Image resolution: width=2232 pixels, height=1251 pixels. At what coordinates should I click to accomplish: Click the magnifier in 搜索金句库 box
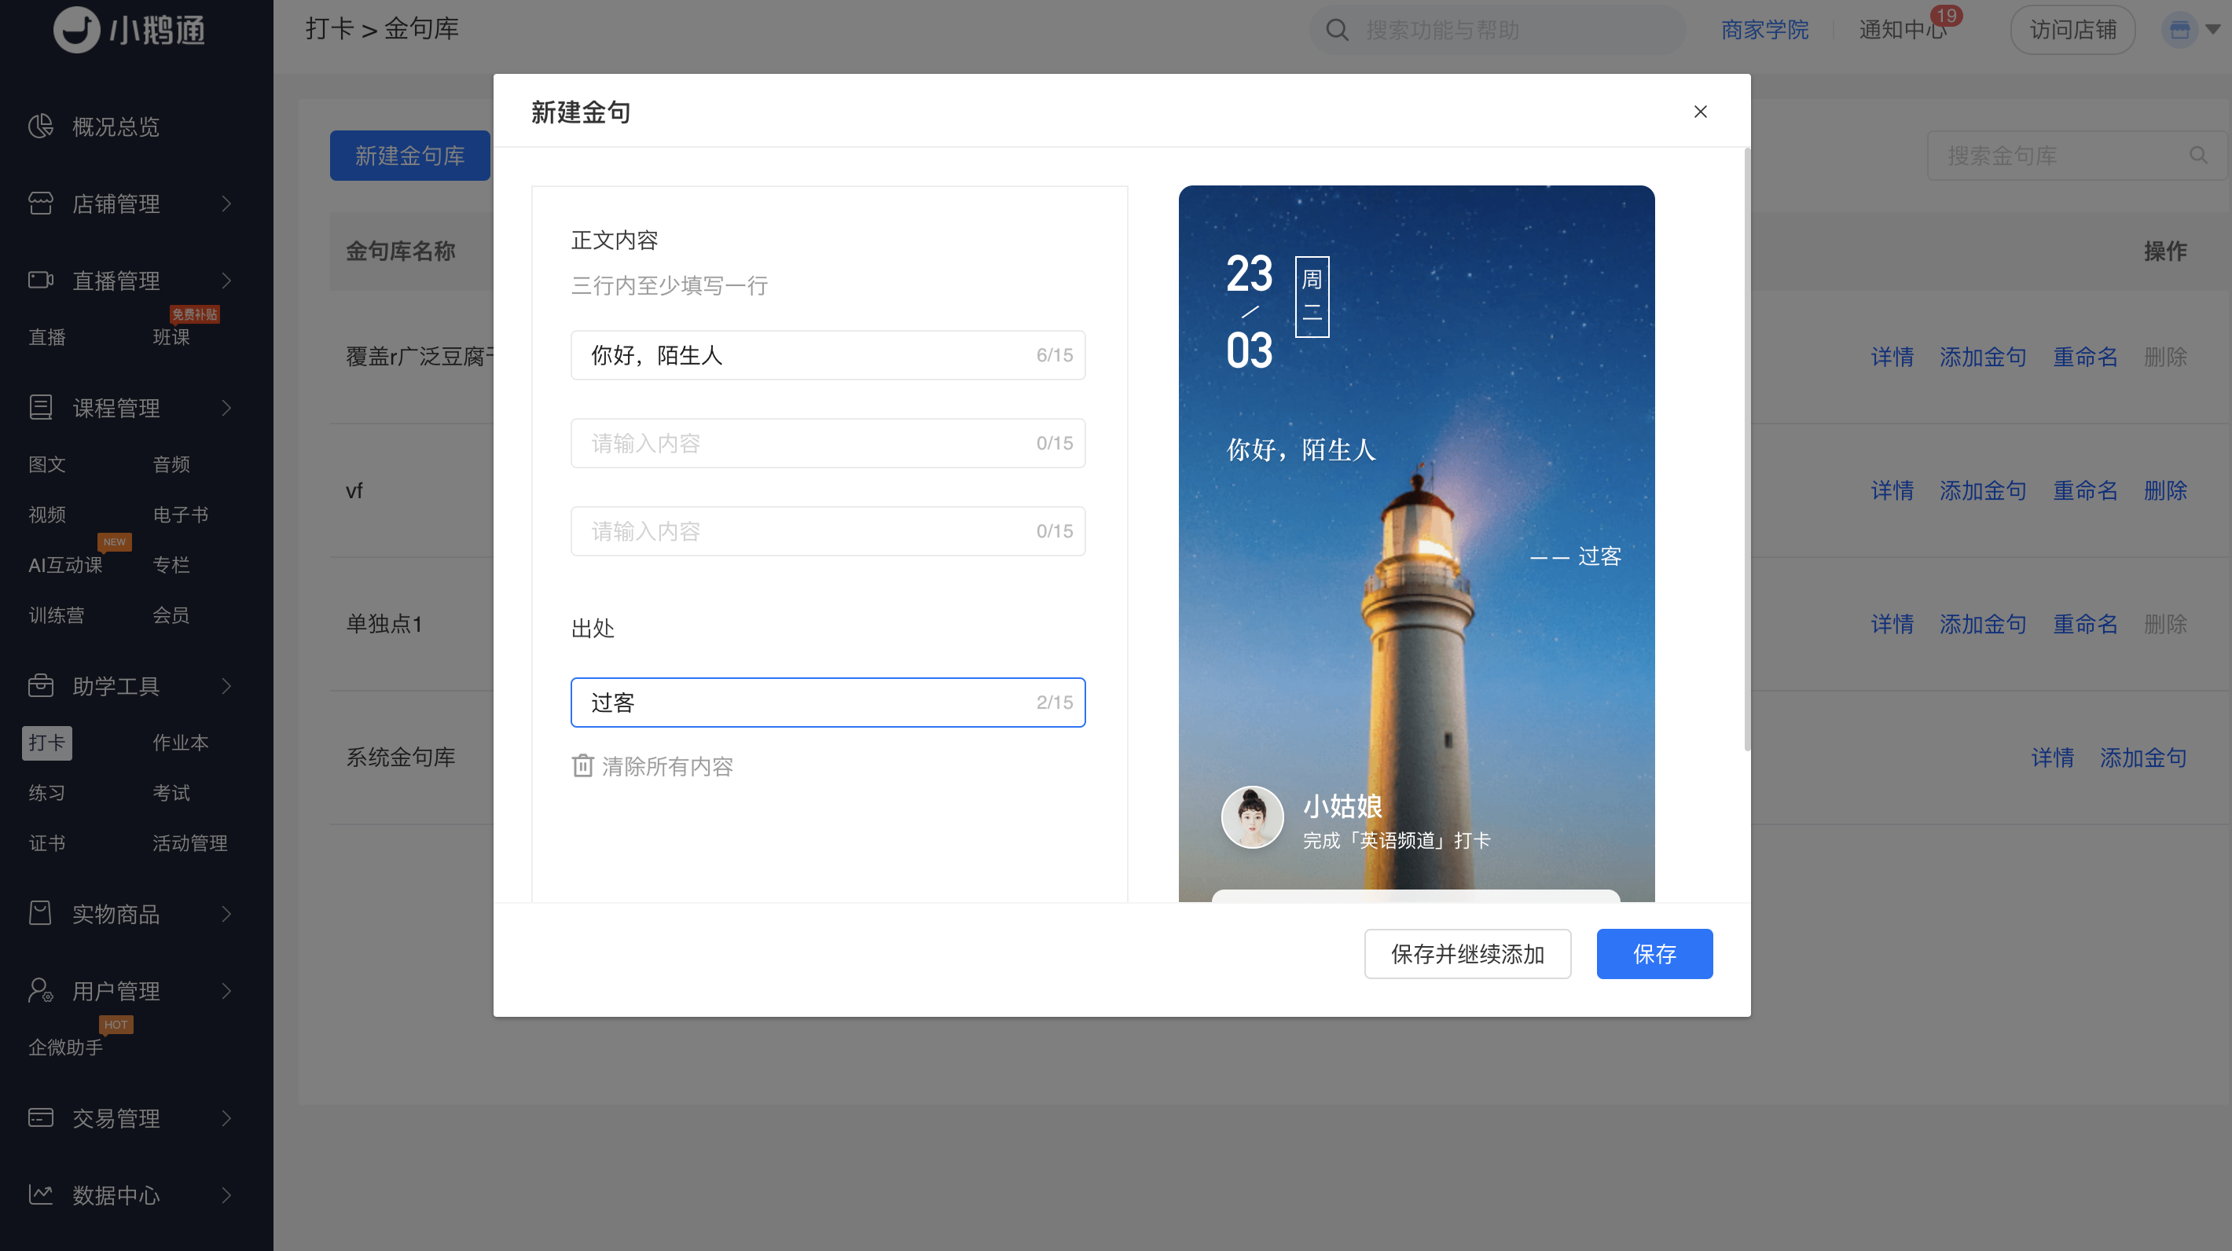click(2198, 155)
